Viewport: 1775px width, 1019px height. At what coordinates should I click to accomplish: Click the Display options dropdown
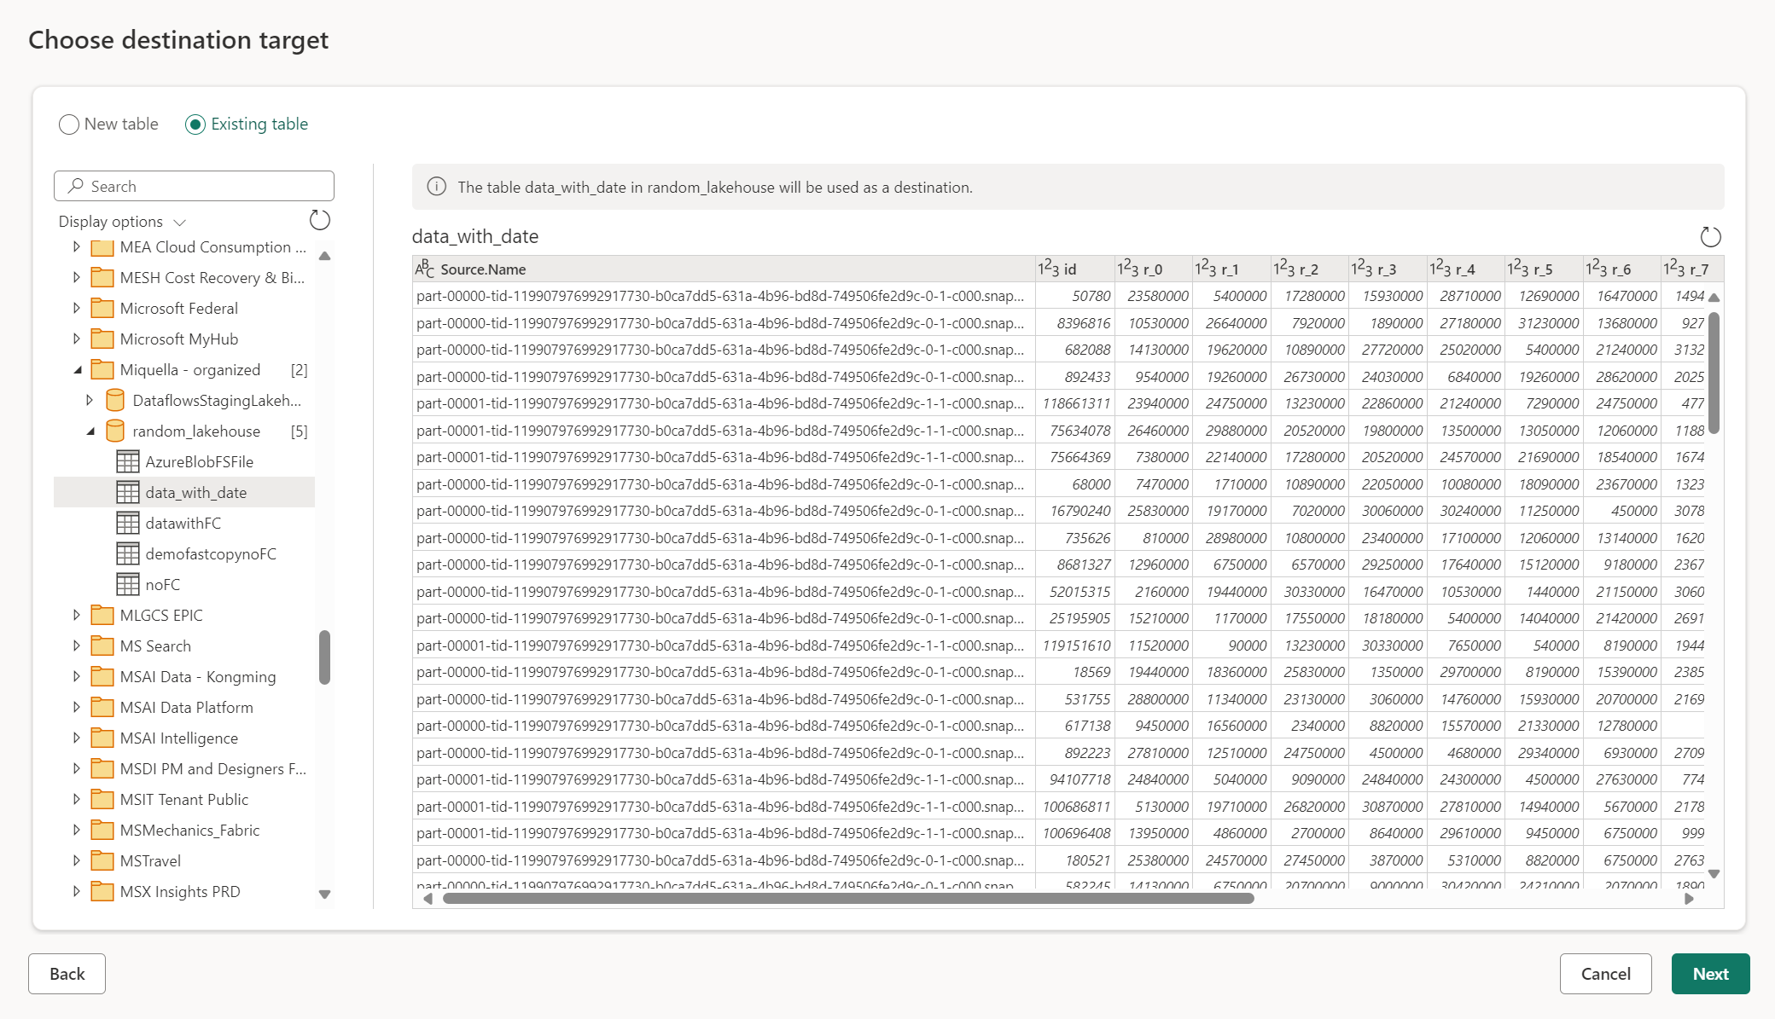click(123, 221)
